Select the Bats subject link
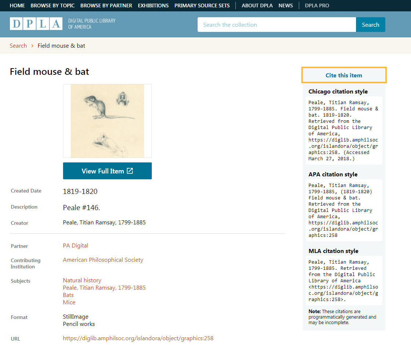The width and height of the screenshot is (411, 345). (x=69, y=295)
